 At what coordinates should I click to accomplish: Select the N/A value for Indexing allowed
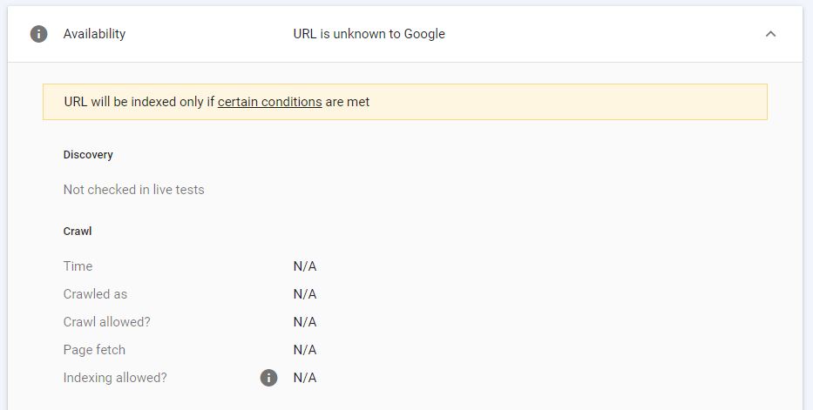pos(305,378)
